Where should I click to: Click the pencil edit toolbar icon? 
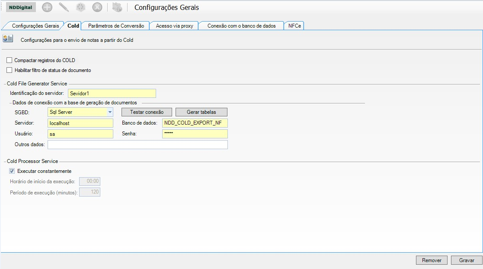pyautogui.click(x=64, y=7)
